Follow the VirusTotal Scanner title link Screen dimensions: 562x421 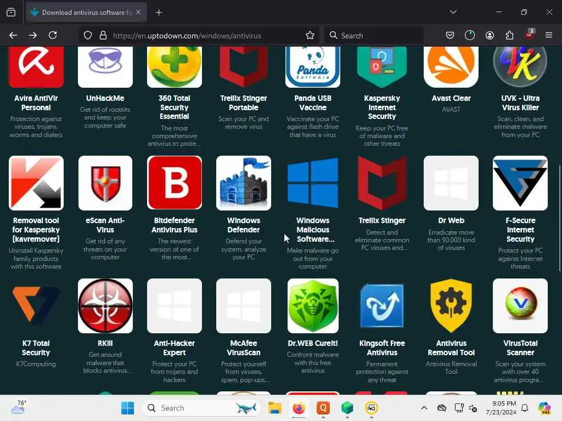[520, 348]
